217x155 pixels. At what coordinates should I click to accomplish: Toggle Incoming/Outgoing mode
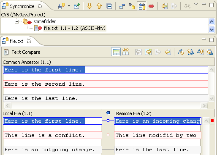[x=142, y=6]
